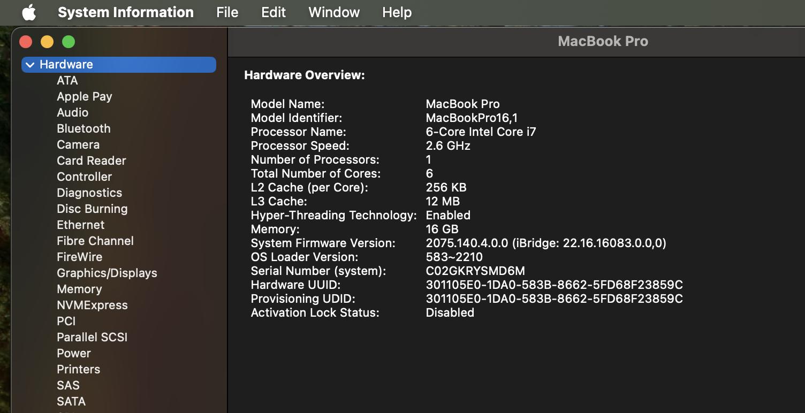Click the processor name 6-Core Intel Core i7
The image size is (805, 413).
(481, 132)
